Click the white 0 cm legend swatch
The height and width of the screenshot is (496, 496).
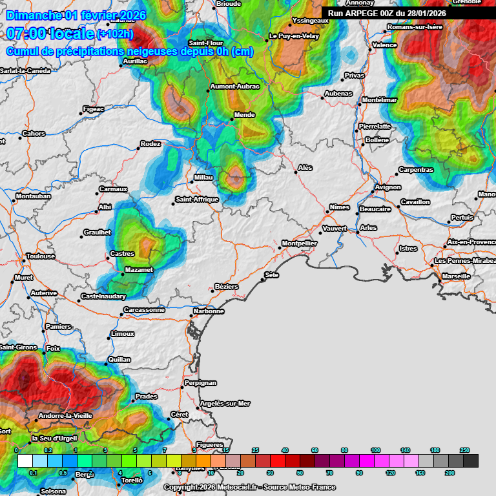[x=25, y=460]
